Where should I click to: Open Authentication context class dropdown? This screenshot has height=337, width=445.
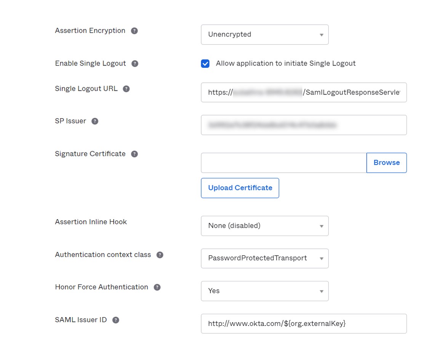click(264, 258)
